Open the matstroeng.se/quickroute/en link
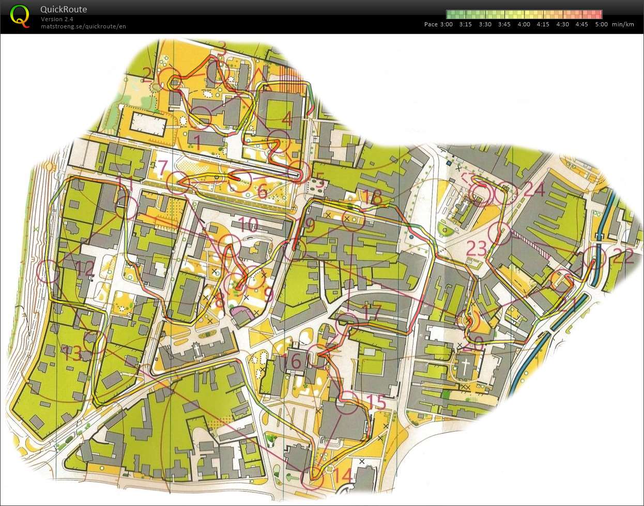Image resolution: width=644 pixels, height=506 pixels. 83,26
